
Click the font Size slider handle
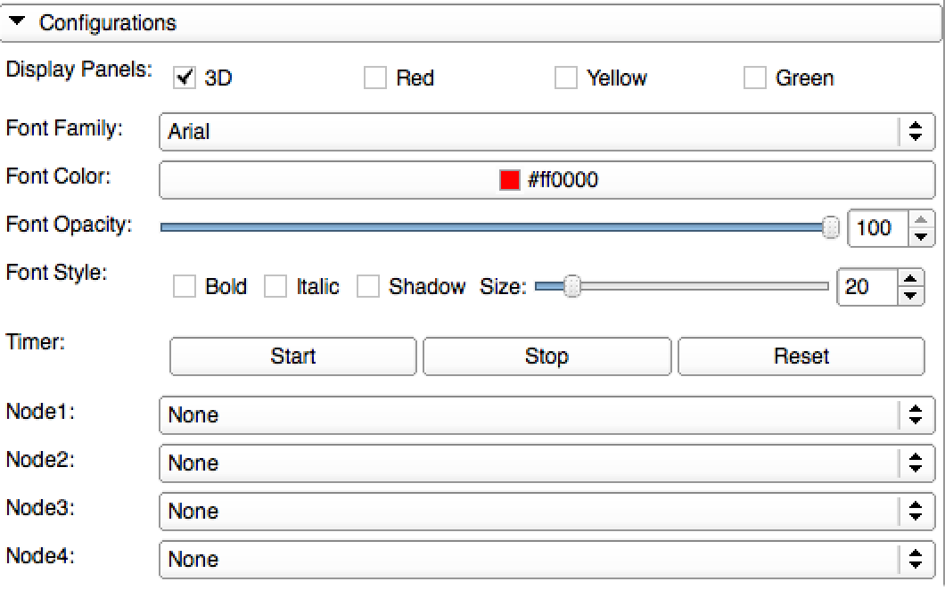(572, 287)
